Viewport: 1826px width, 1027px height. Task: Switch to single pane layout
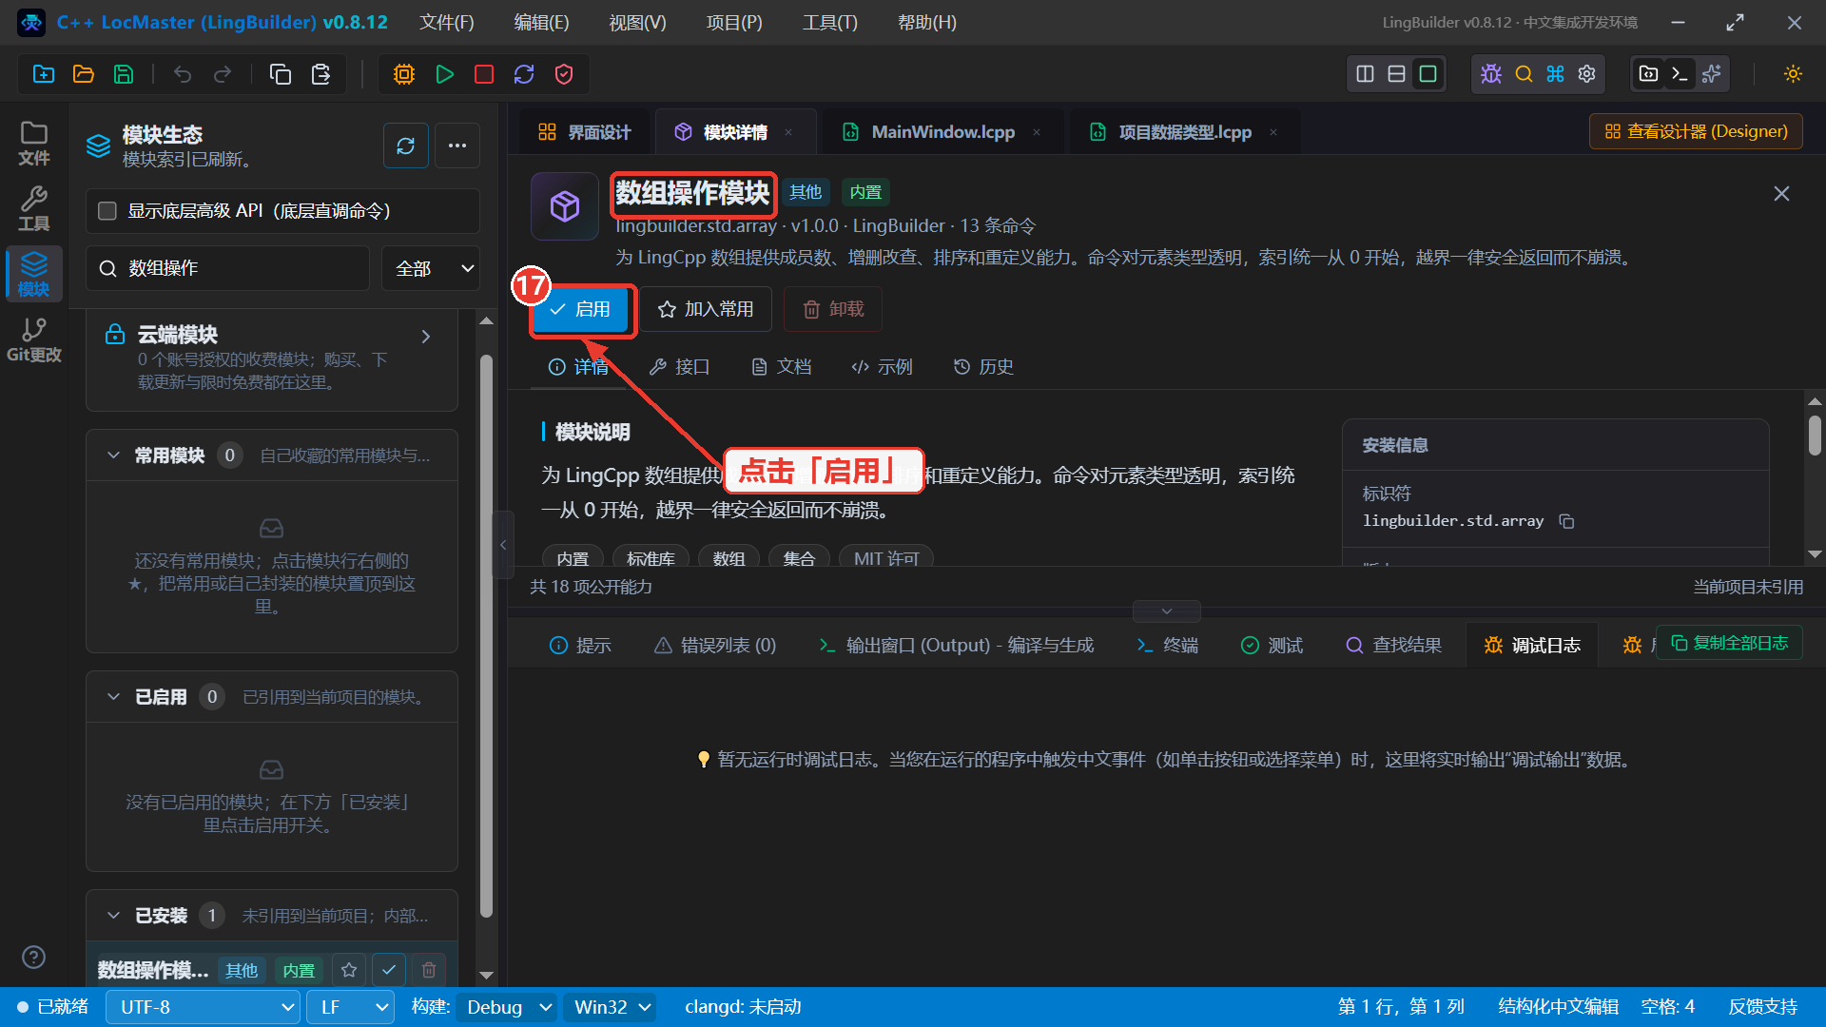pyautogui.click(x=1428, y=74)
